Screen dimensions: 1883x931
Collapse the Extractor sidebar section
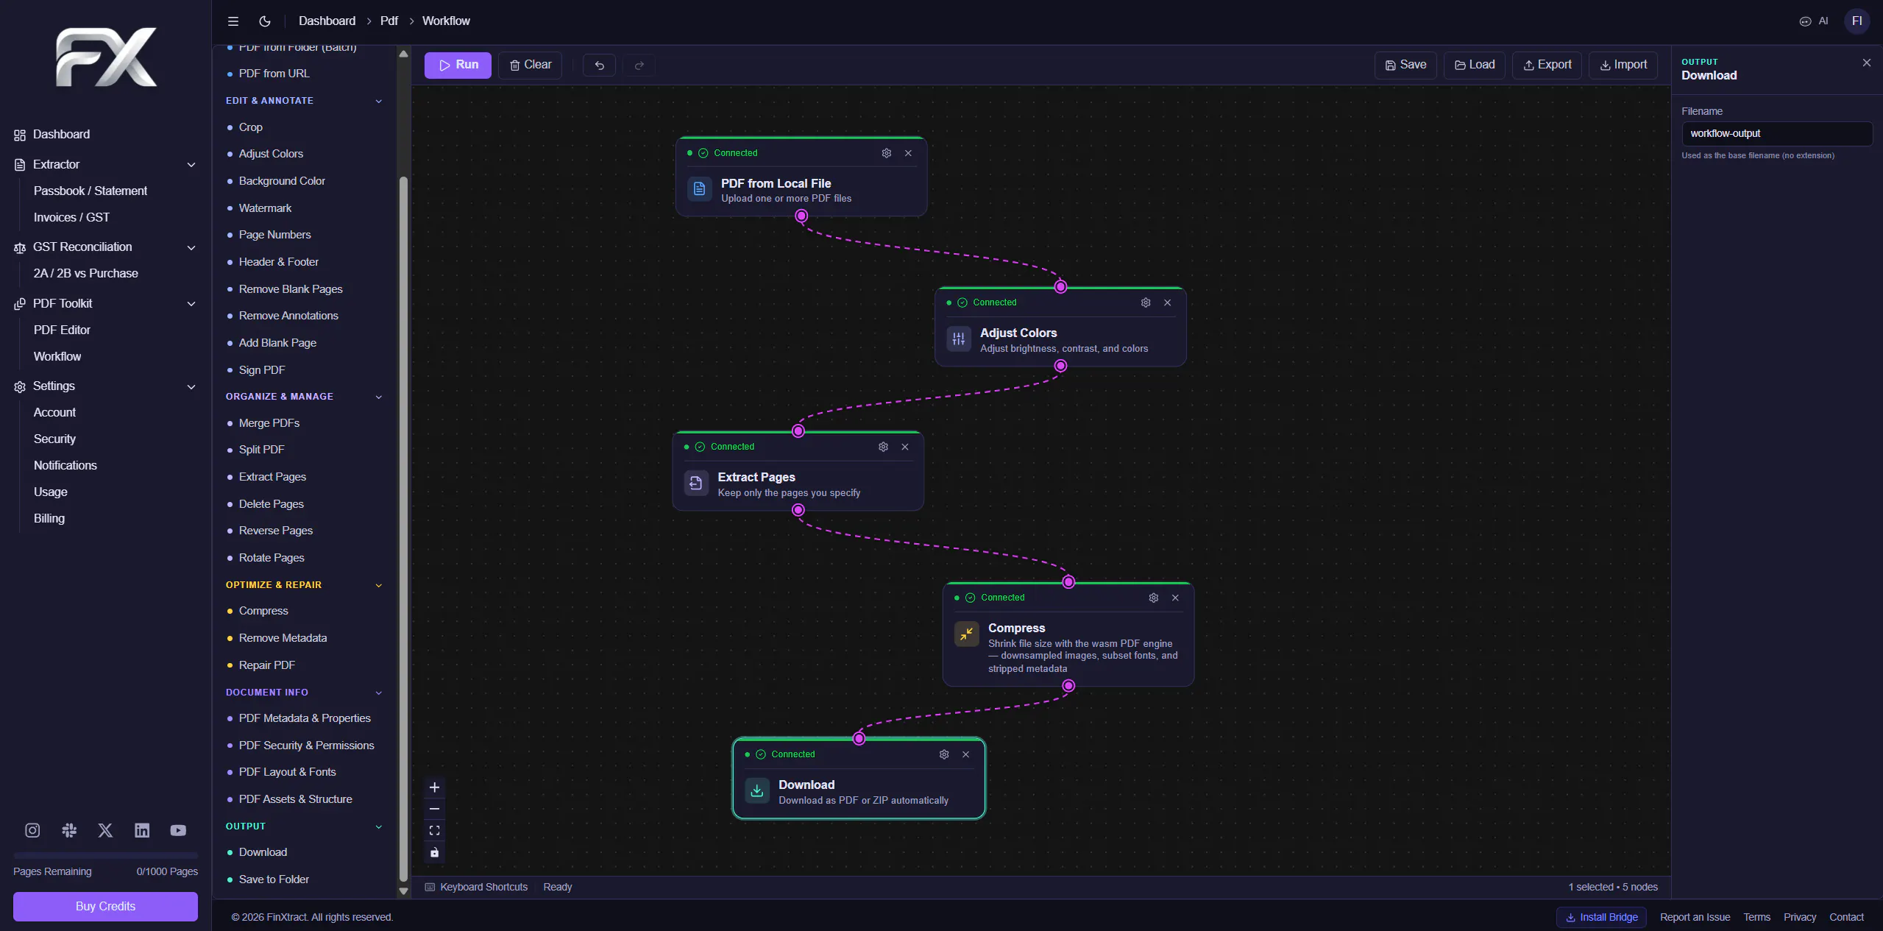tap(191, 165)
